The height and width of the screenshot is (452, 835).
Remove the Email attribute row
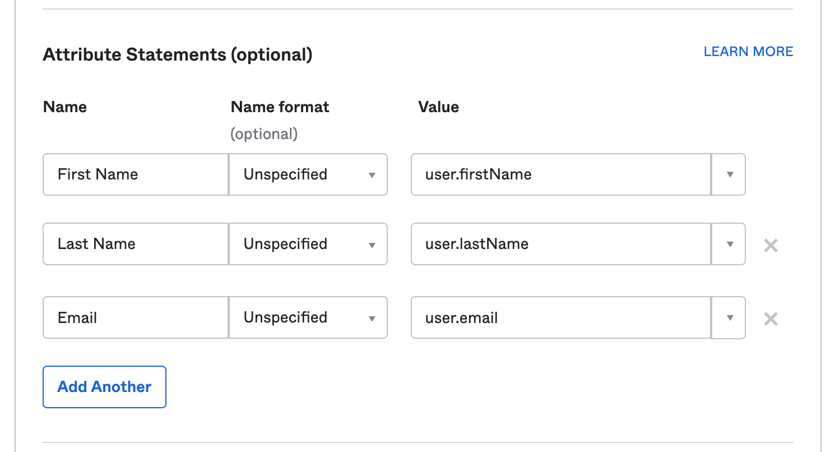(771, 319)
